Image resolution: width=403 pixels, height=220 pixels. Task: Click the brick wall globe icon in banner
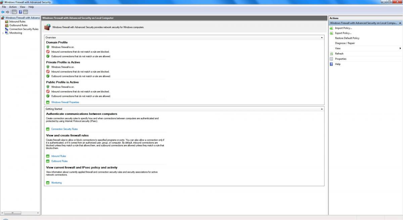(48, 27)
